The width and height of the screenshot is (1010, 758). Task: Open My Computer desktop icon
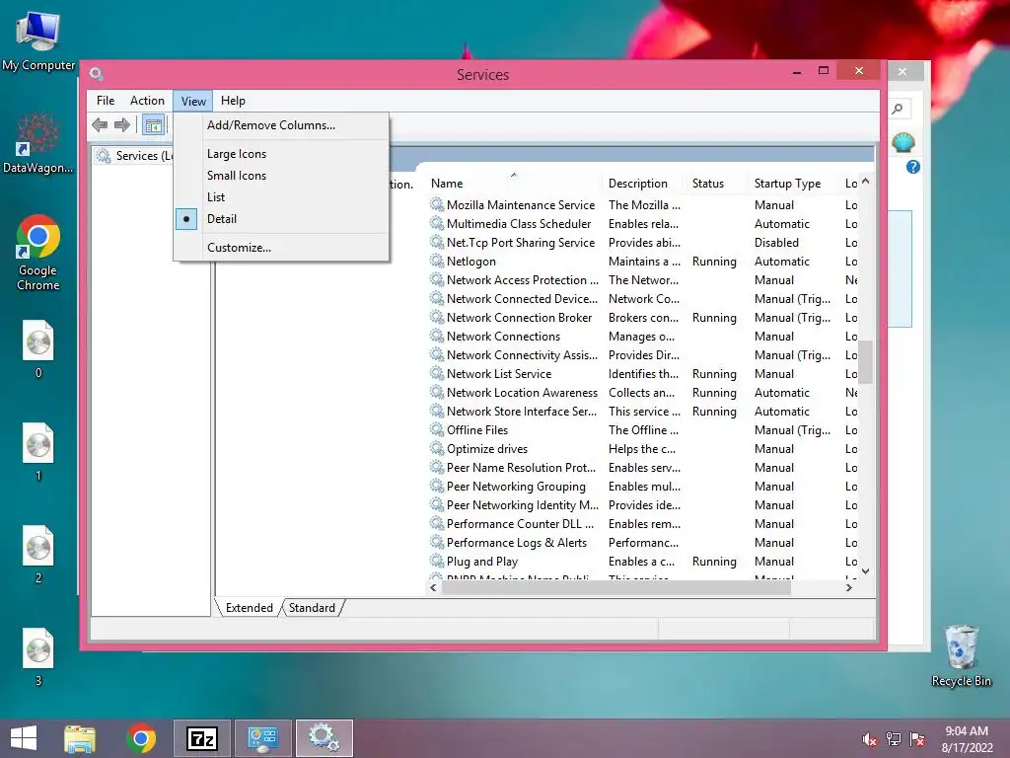coord(38,39)
